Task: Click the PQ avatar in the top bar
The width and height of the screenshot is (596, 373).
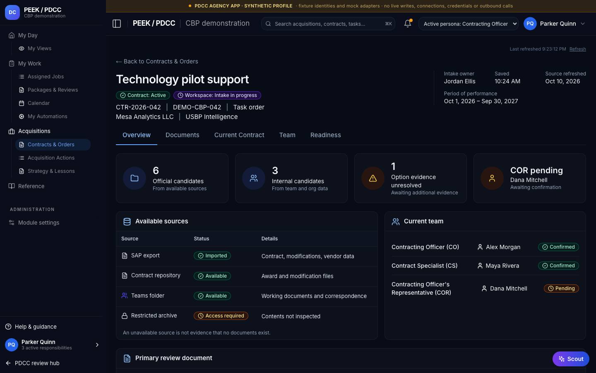Action: tap(530, 24)
